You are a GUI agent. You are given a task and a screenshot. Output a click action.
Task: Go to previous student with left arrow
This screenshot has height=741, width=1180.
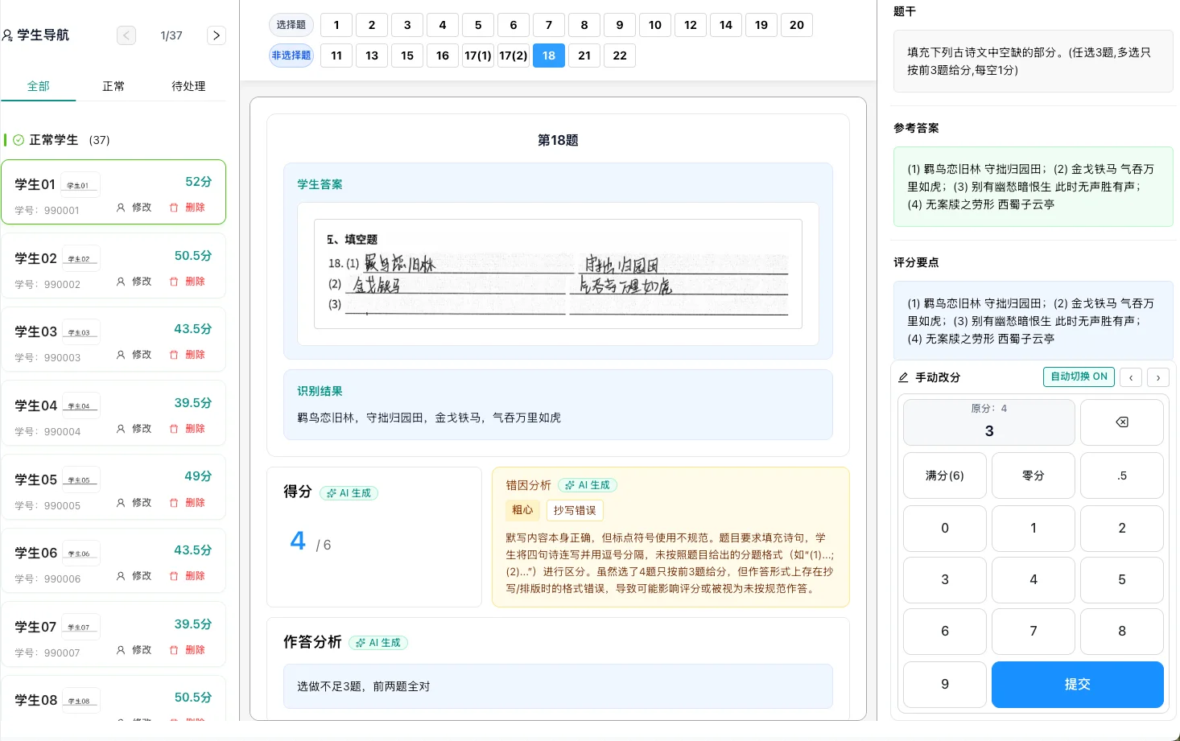click(126, 35)
